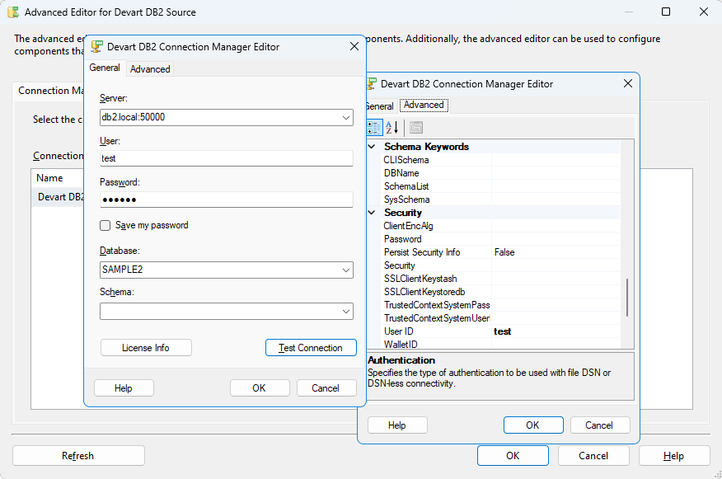Image resolution: width=722 pixels, height=479 pixels.
Task: Collapse the Security property category
Action: [371, 213]
